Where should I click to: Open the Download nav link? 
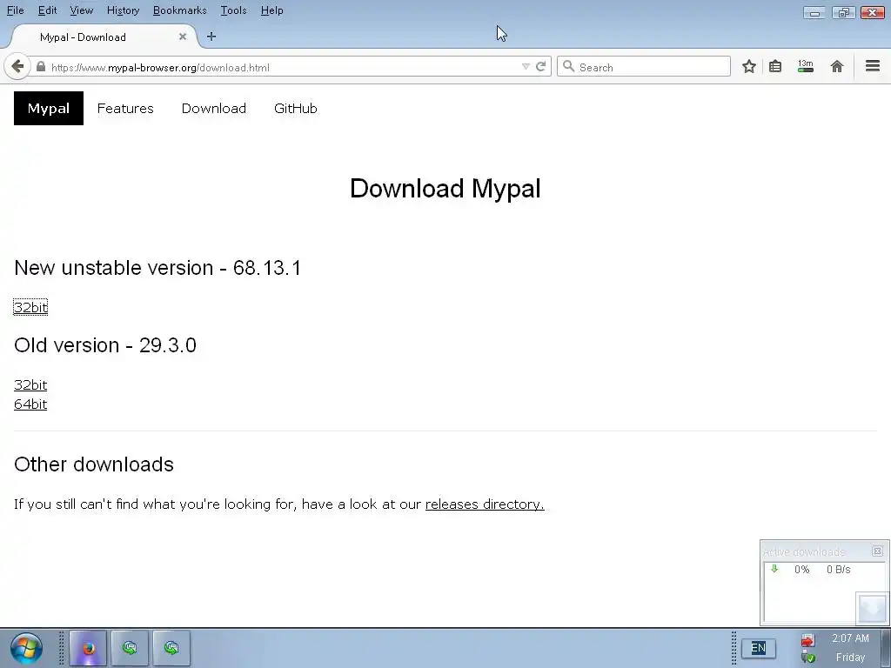[x=214, y=108]
